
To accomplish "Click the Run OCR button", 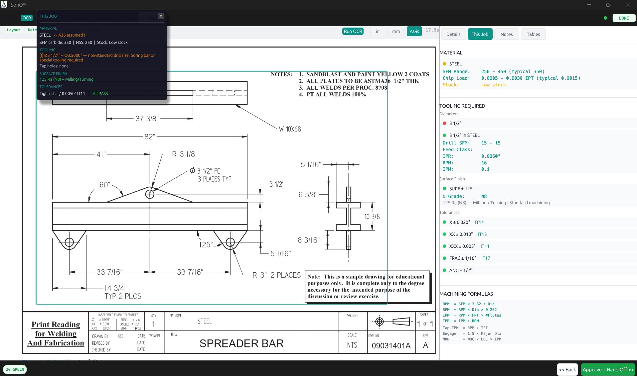I will pos(353,31).
